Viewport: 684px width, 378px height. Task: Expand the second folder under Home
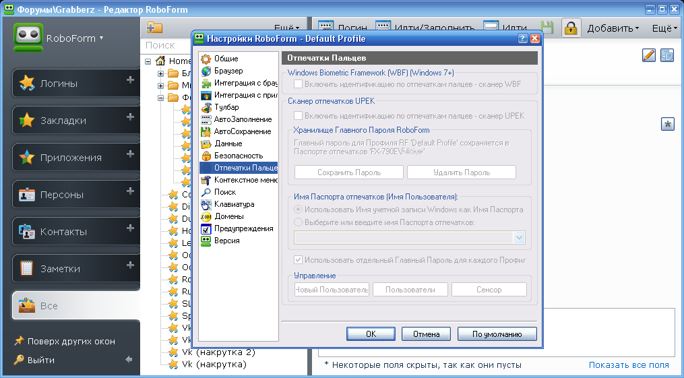pyautogui.click(x=160, y=86)
